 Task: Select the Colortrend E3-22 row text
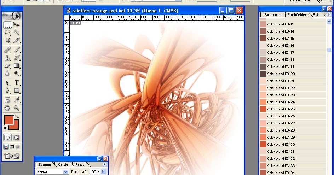281,88
